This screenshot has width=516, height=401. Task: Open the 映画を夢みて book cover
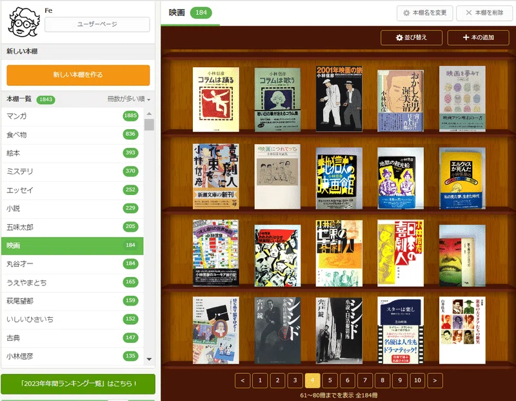point(462,99)
